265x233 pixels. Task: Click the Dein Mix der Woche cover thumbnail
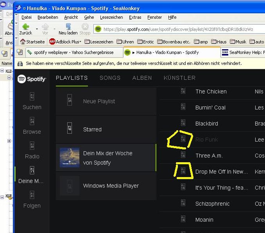click(70, 158)
